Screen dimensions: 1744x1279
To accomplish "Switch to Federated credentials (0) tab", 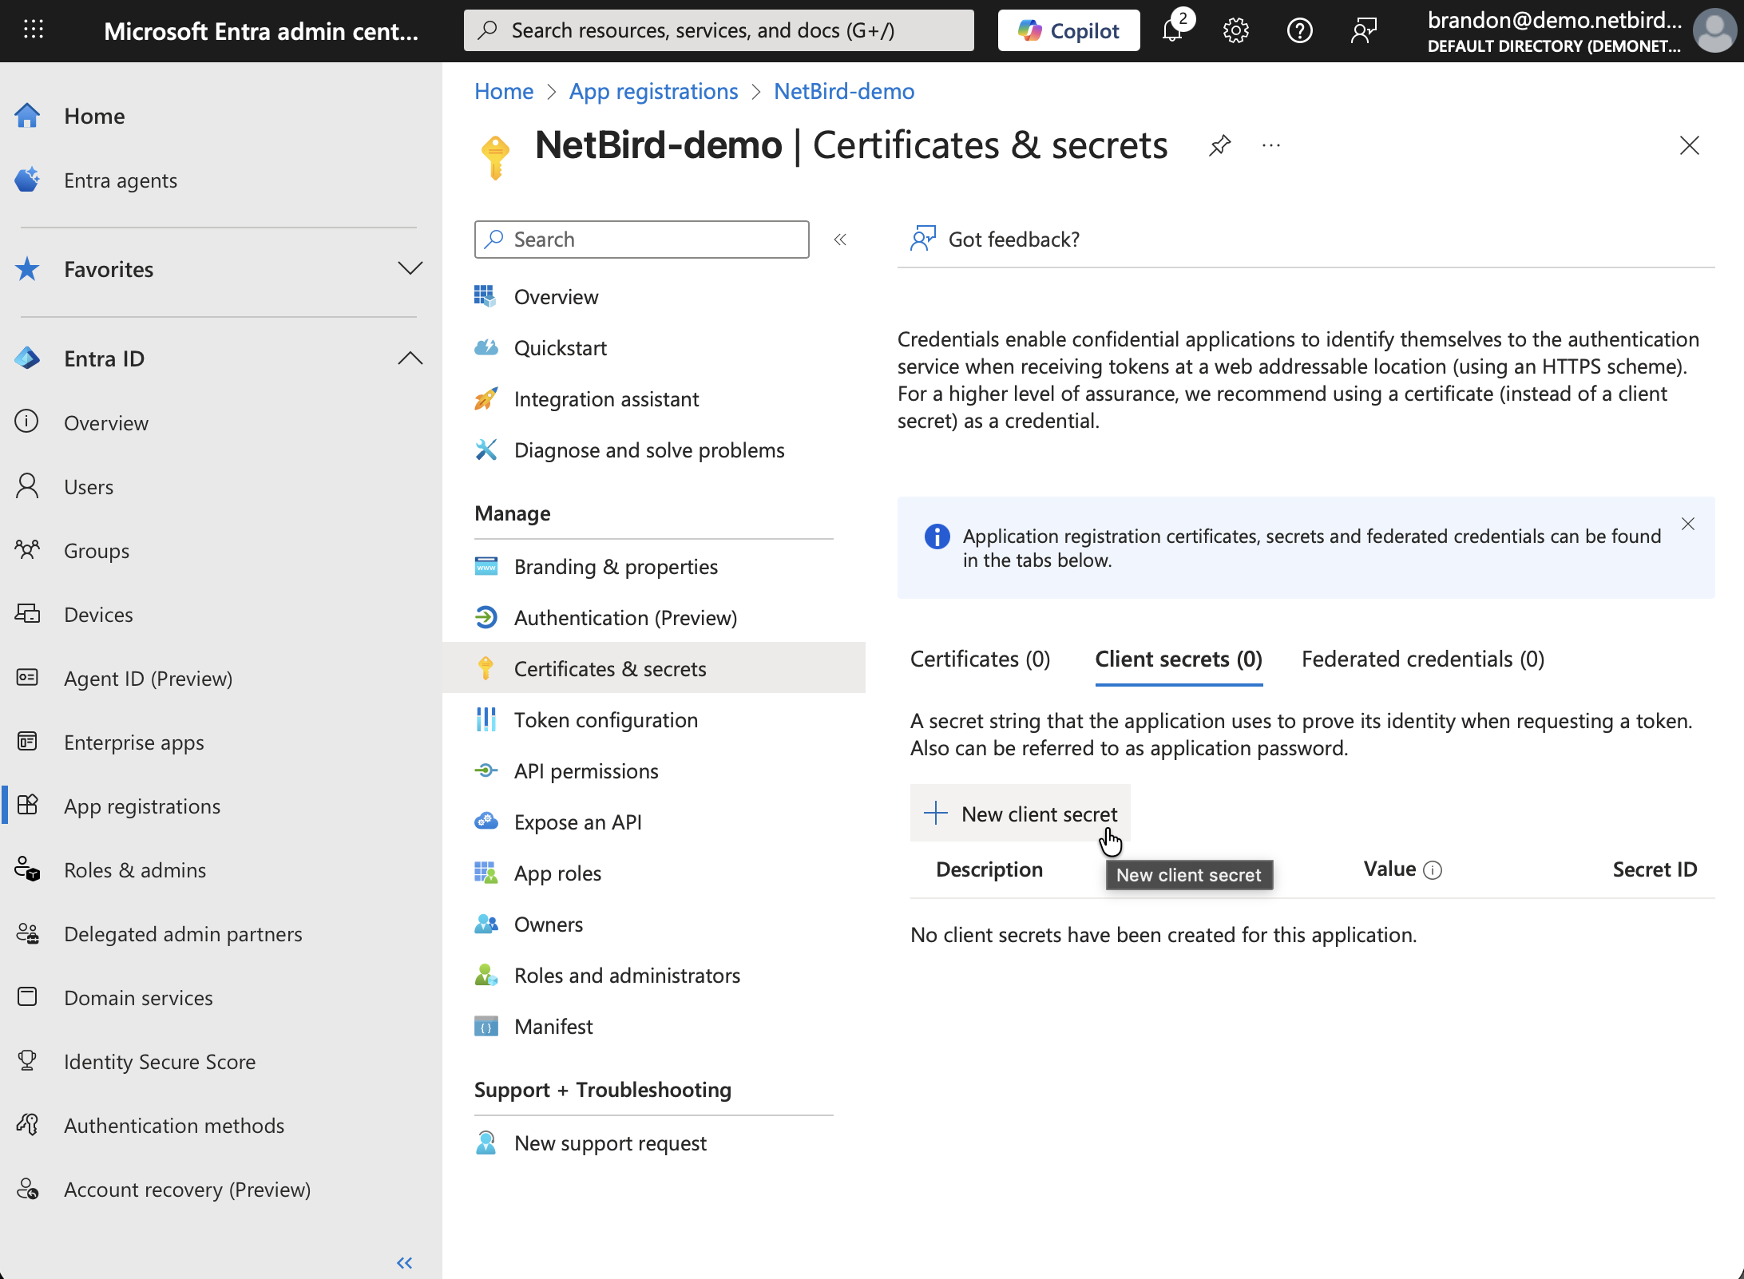I will pos(1422,659).
